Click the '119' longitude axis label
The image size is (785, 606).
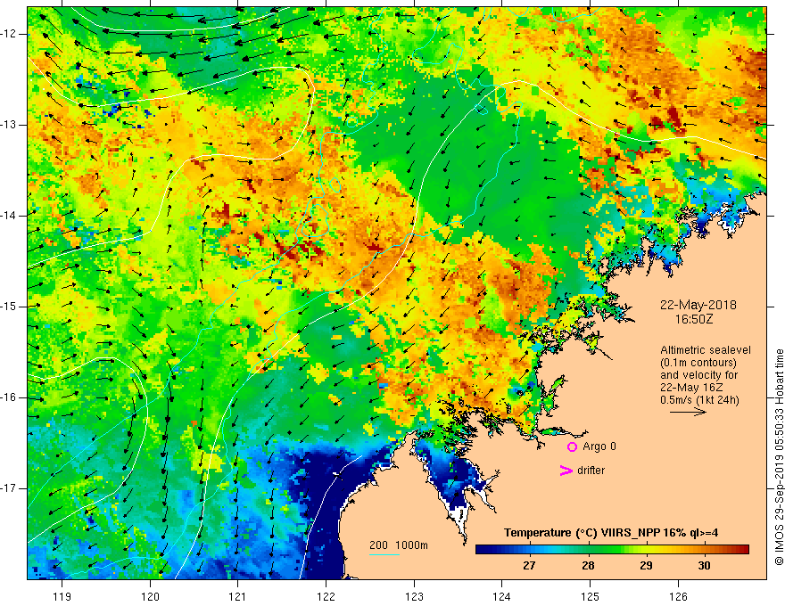[x=62, y=596]
